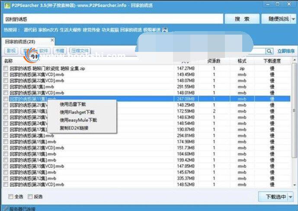Click the 立即排序 link
This screenshot has height=211, width=298.
coord(285,51)
